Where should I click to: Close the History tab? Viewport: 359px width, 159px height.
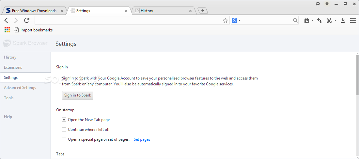click(191, 11)
